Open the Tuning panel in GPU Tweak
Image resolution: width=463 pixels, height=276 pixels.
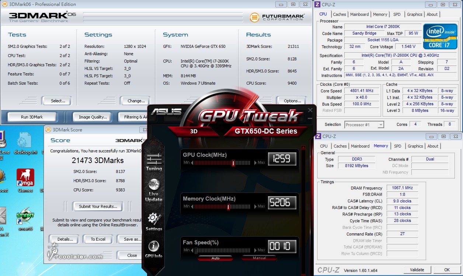154,162
